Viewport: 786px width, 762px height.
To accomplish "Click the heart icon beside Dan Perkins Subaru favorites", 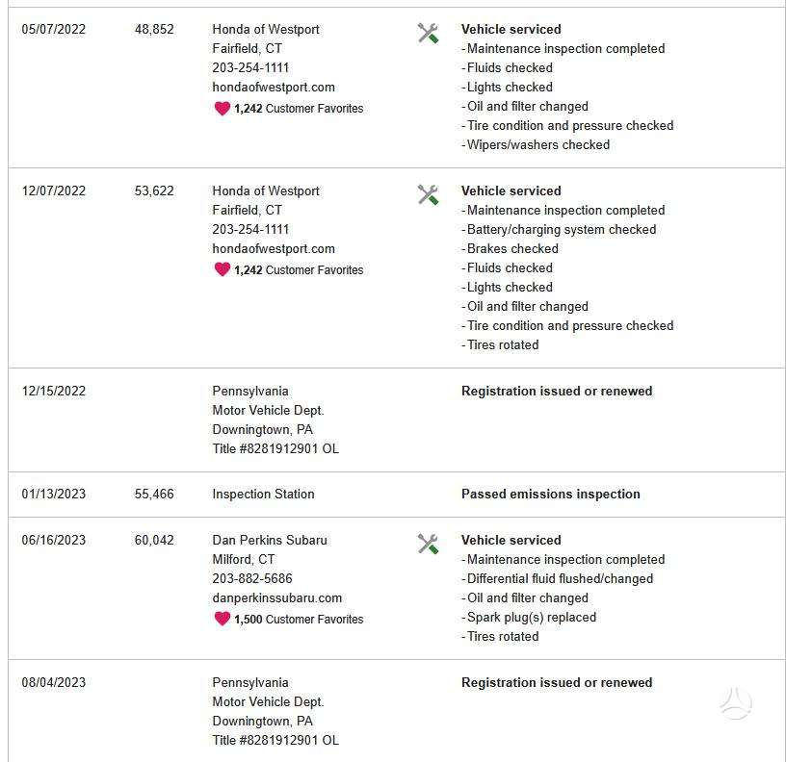I will pos(223,619).
